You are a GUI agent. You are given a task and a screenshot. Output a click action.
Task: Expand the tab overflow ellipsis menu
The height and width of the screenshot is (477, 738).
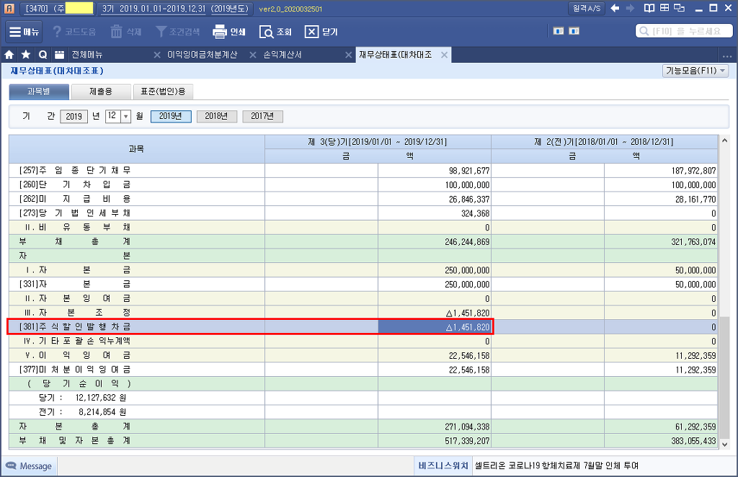[726, 55]
